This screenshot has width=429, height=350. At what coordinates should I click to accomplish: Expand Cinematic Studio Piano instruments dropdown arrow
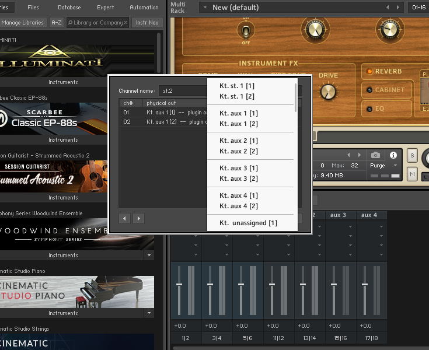(x=149, y=313)
